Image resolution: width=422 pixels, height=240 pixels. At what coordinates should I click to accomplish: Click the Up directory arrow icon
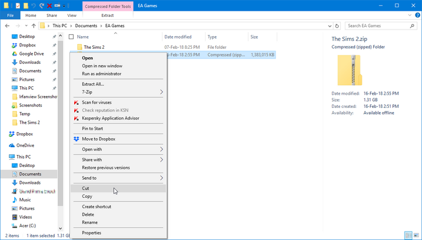tap(34, 26)
